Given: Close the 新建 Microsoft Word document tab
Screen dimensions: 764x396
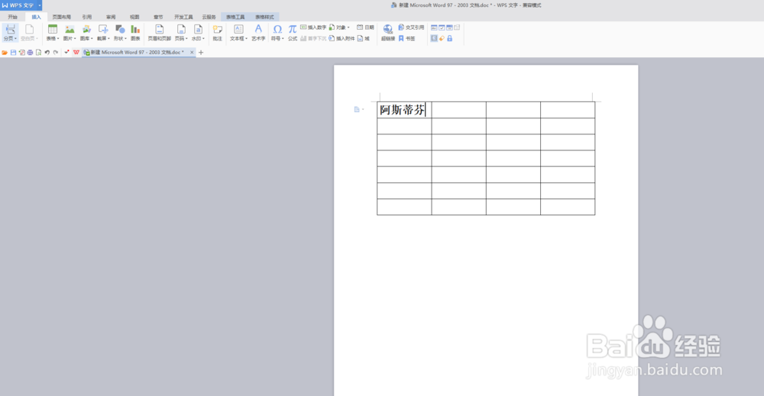Looking at the screenshot, I should [192, 52].
